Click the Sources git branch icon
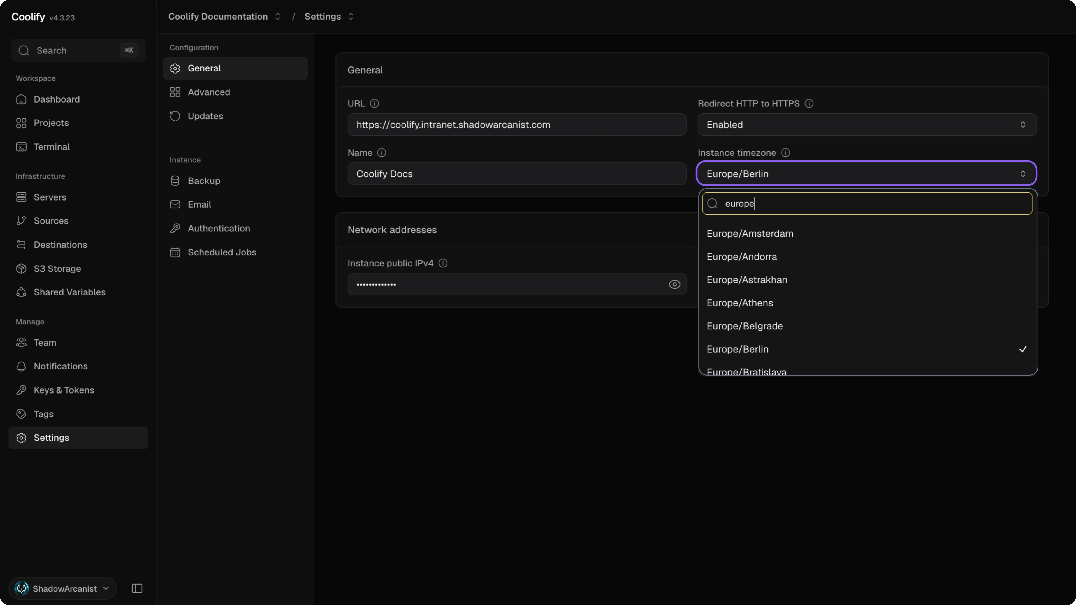 point(21,221)
